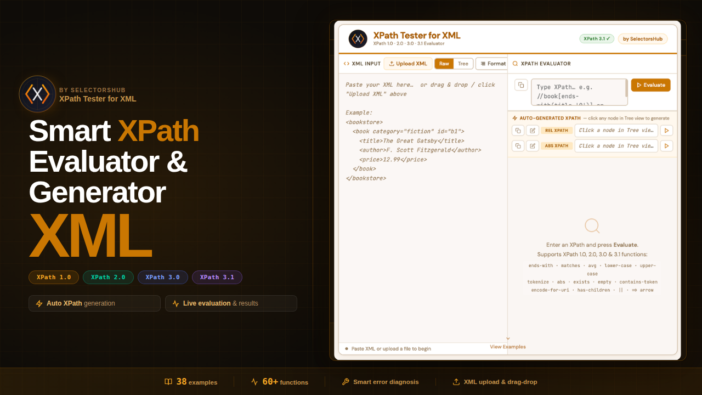Click the ABS XPATH output field
702x395 pixels.
coord(615,146)
